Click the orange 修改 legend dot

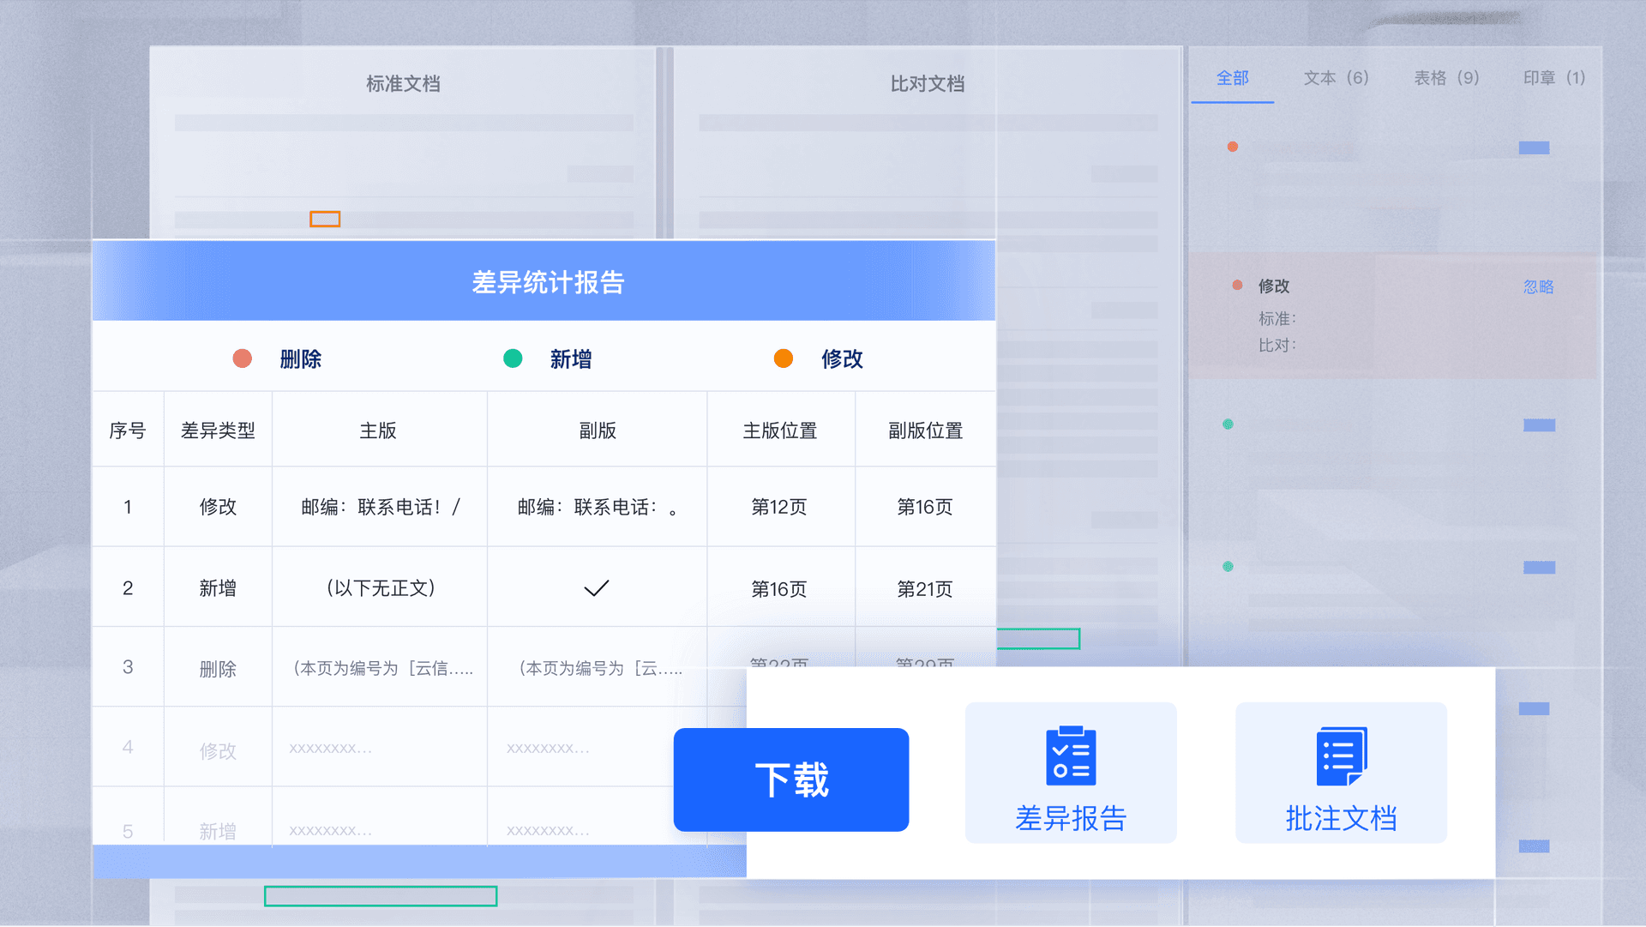pyautogui.click(x=784, y=358)
